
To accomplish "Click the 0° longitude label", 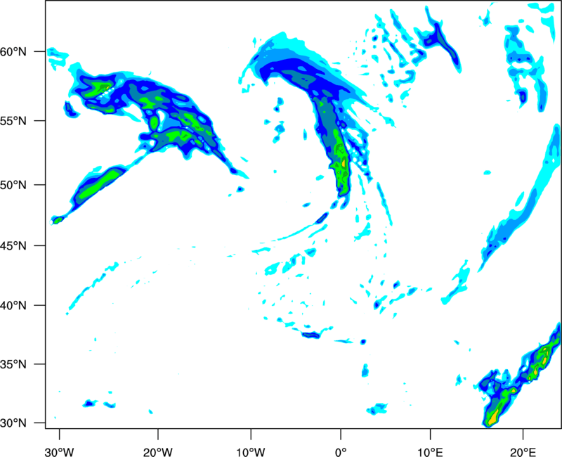I will point(341,452).
